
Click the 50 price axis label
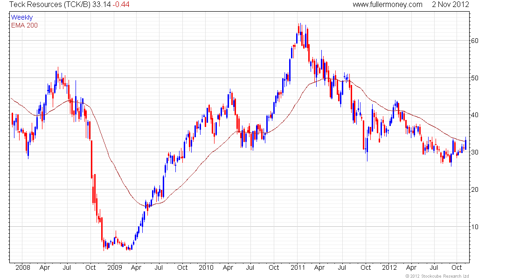pos(474,78)
